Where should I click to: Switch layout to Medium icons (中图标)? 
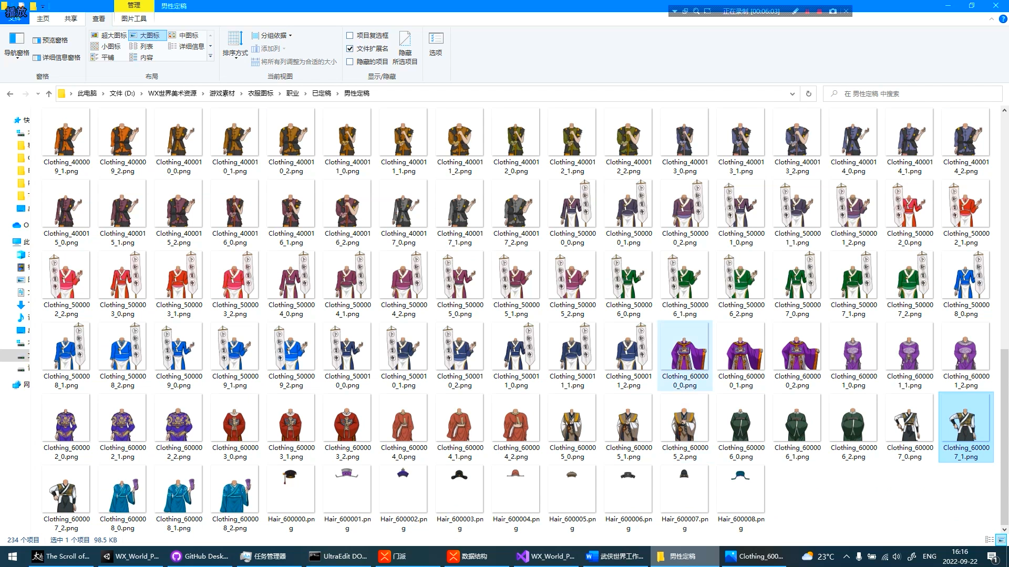(184, 35)
